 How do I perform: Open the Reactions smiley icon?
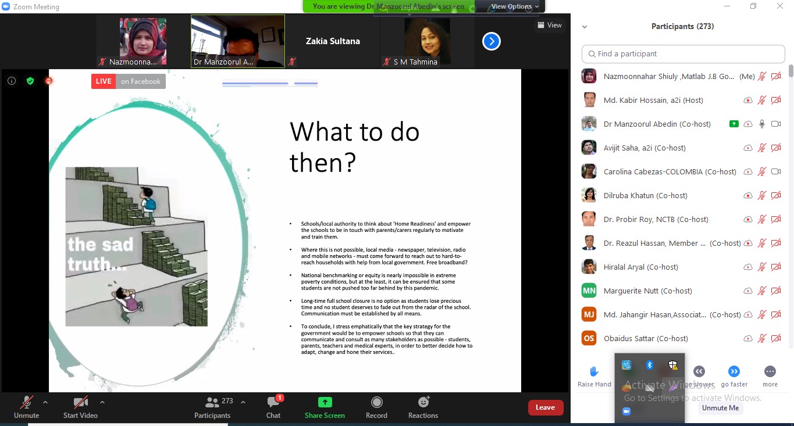click(x=423, y=402)
